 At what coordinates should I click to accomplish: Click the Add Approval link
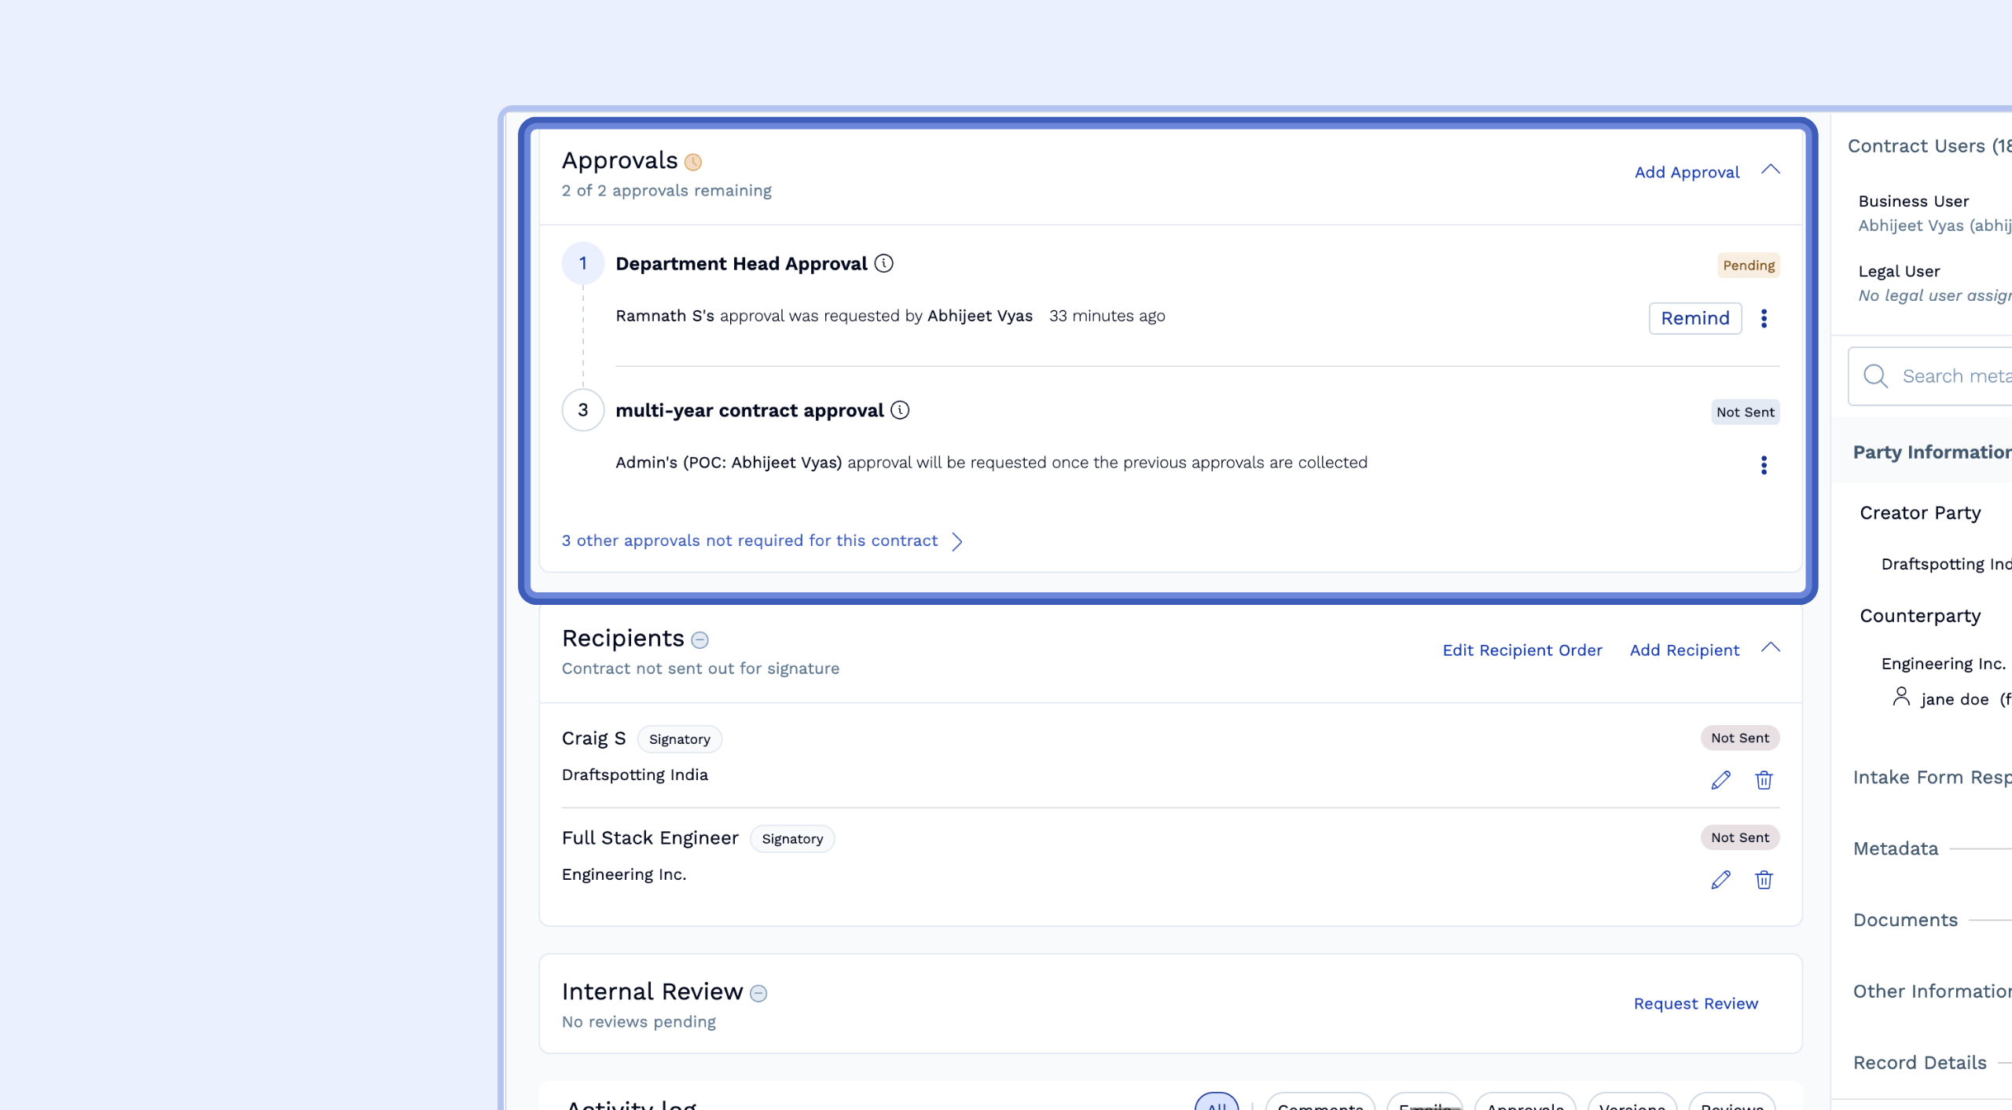click(1687, 172)
